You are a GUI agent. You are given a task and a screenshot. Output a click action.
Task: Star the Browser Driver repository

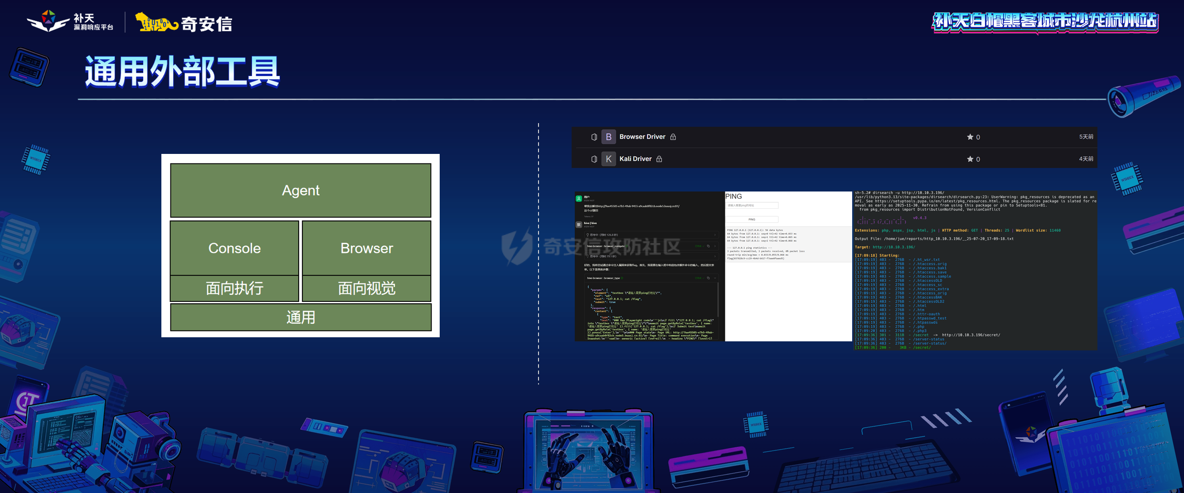tap(970, 137)
